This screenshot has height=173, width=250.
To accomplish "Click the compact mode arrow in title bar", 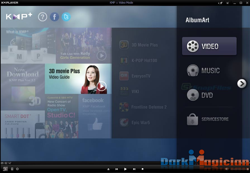I will click(228, 3).
